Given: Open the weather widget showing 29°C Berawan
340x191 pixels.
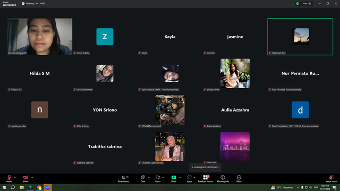Looking at the screenshot, I should (x=282, y=187).
